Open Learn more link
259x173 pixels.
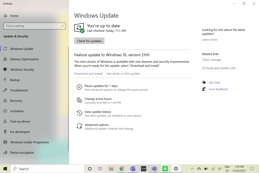(209, 40)
